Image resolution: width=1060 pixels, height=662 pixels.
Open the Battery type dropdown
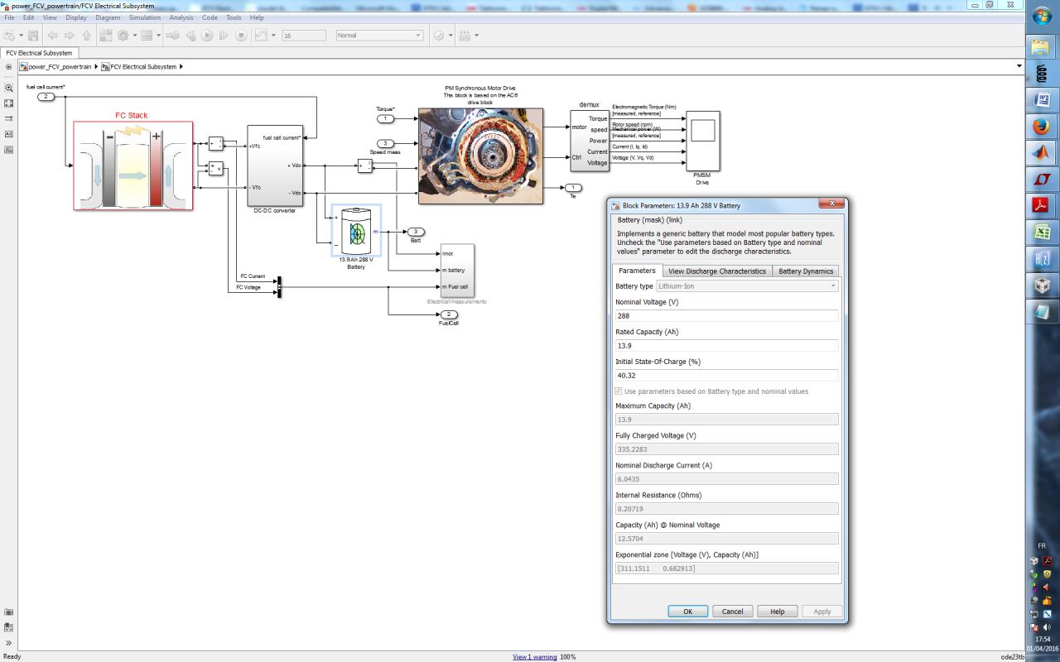click(x=747, y=286)
